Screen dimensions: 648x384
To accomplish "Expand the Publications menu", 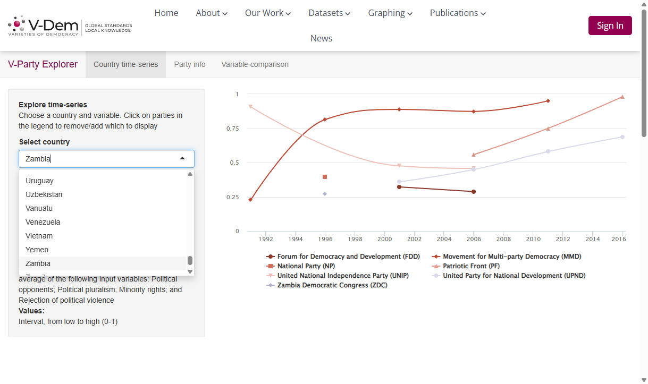I will (x=458, y=13).
